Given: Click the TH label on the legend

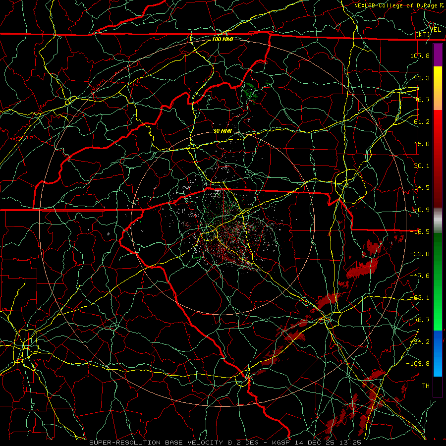Looking at the screenshot, I should (426, 386).
